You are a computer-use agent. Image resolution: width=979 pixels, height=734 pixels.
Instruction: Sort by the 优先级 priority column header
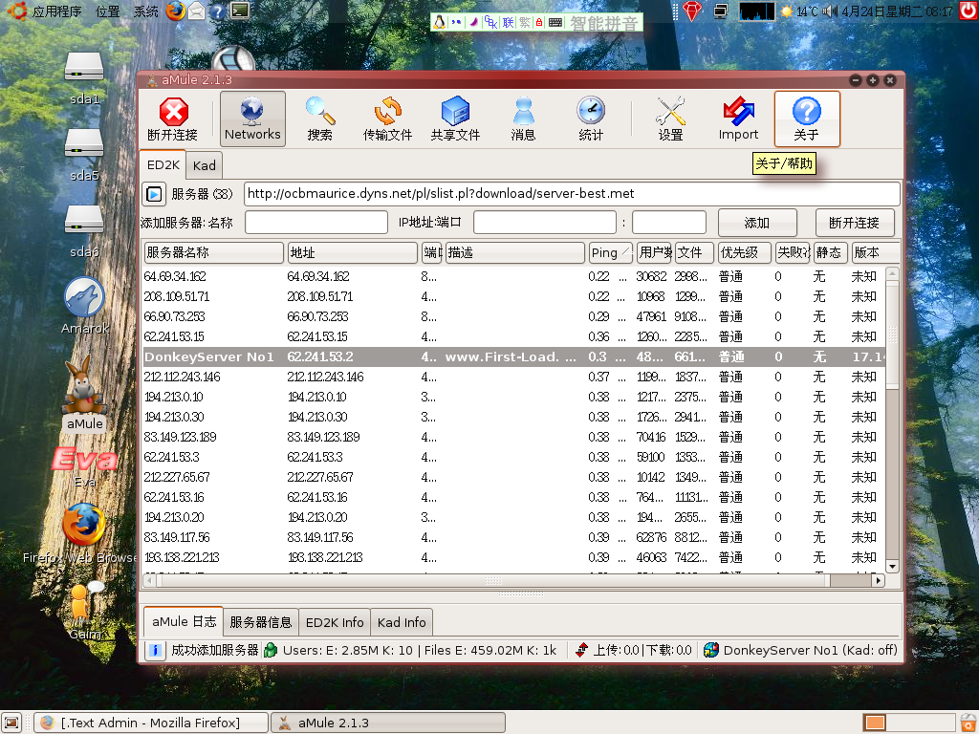744,252
